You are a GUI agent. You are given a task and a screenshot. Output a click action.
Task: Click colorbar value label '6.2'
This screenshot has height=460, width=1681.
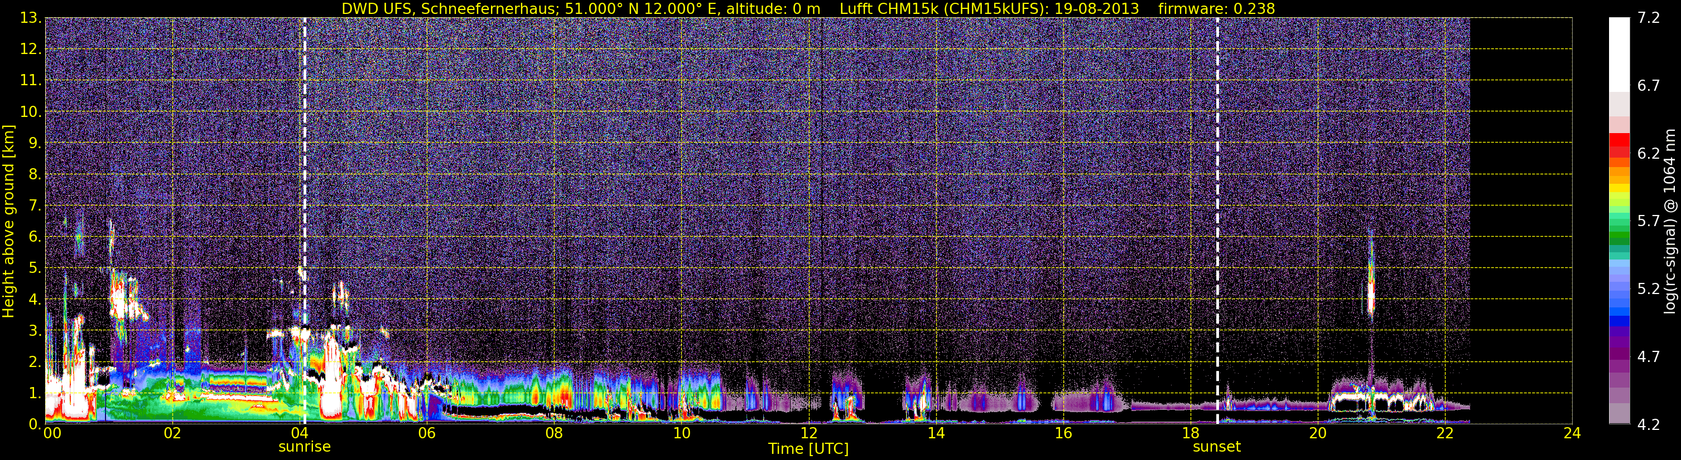[x=1649, y=154]
